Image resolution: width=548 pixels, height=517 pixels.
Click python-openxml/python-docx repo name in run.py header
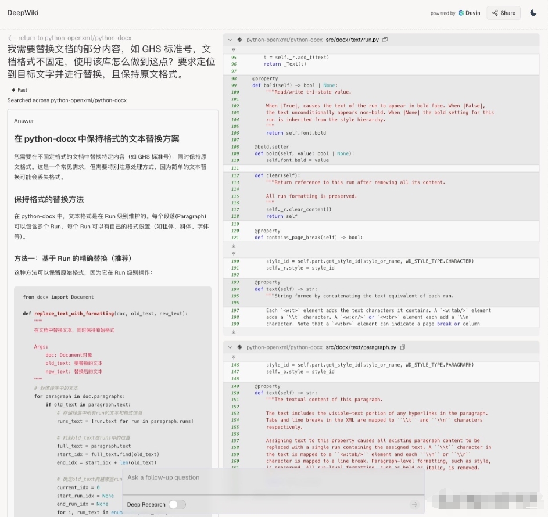pos(284,40)
